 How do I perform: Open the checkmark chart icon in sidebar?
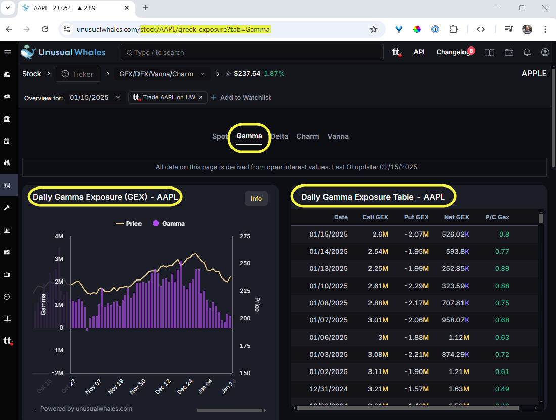click(7, 252)
